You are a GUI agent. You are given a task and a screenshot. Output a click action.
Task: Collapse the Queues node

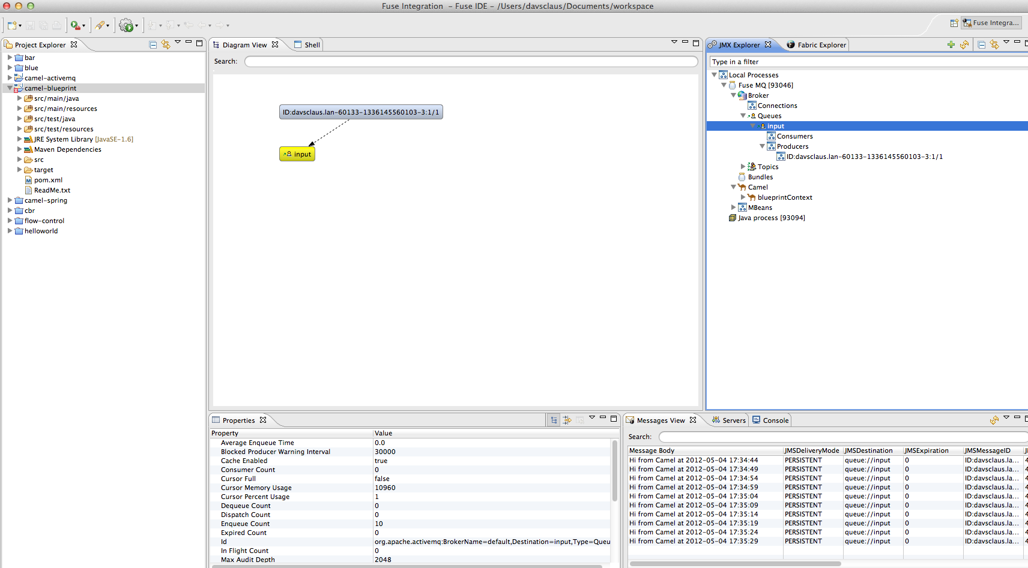click(x=743, y=116)
